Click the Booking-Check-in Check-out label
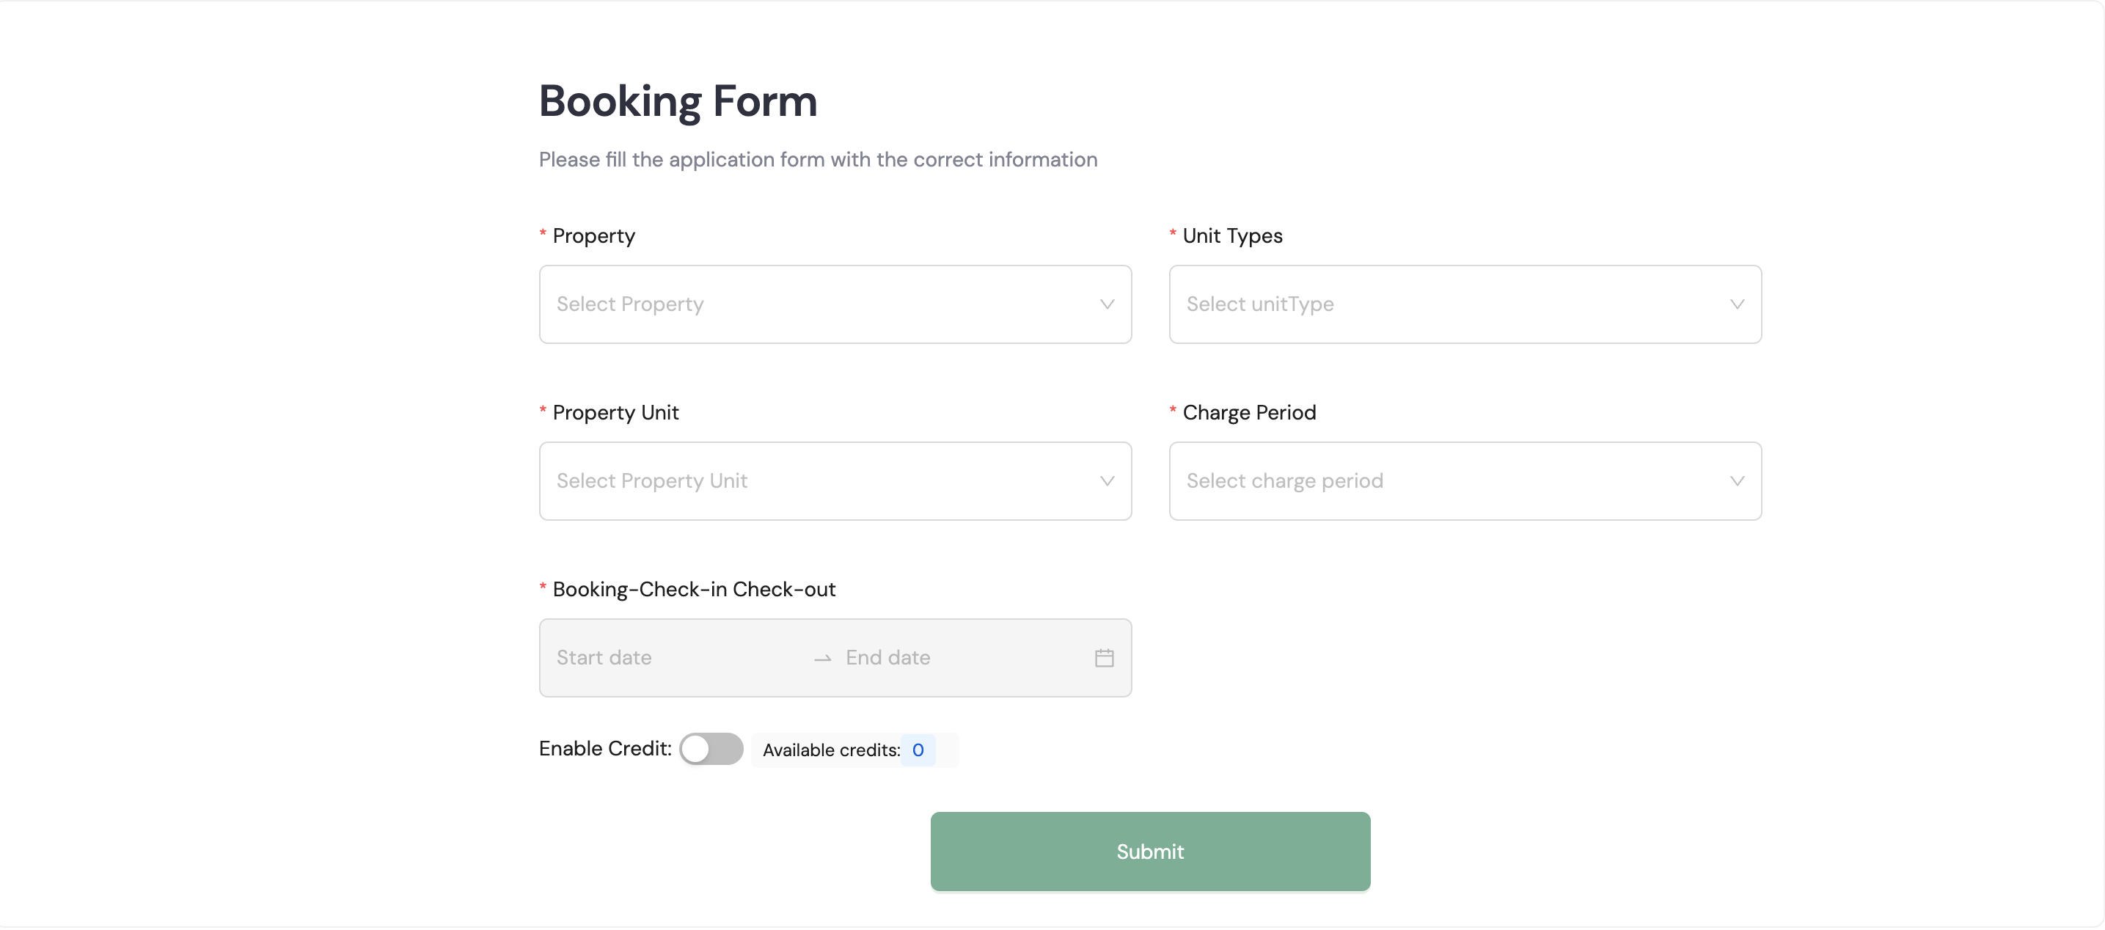This screenshot has width=2105, height=930. 694,589
